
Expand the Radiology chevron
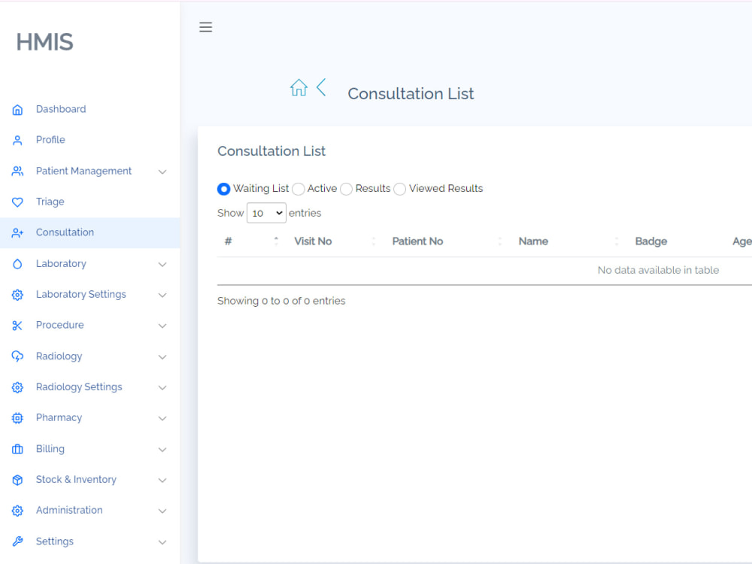tap(162, 356)
